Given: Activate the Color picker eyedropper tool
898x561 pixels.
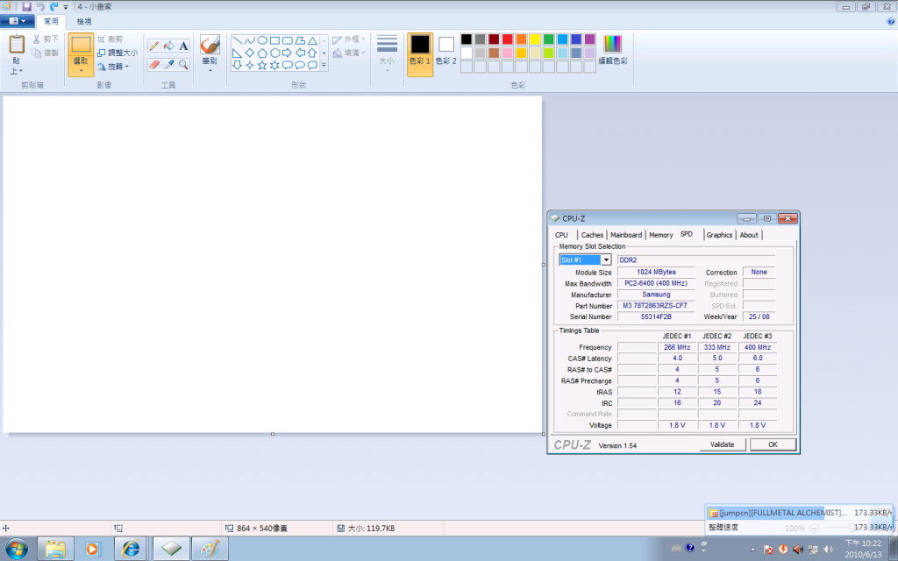Looking at the screenshot, I should pos(169,64).
